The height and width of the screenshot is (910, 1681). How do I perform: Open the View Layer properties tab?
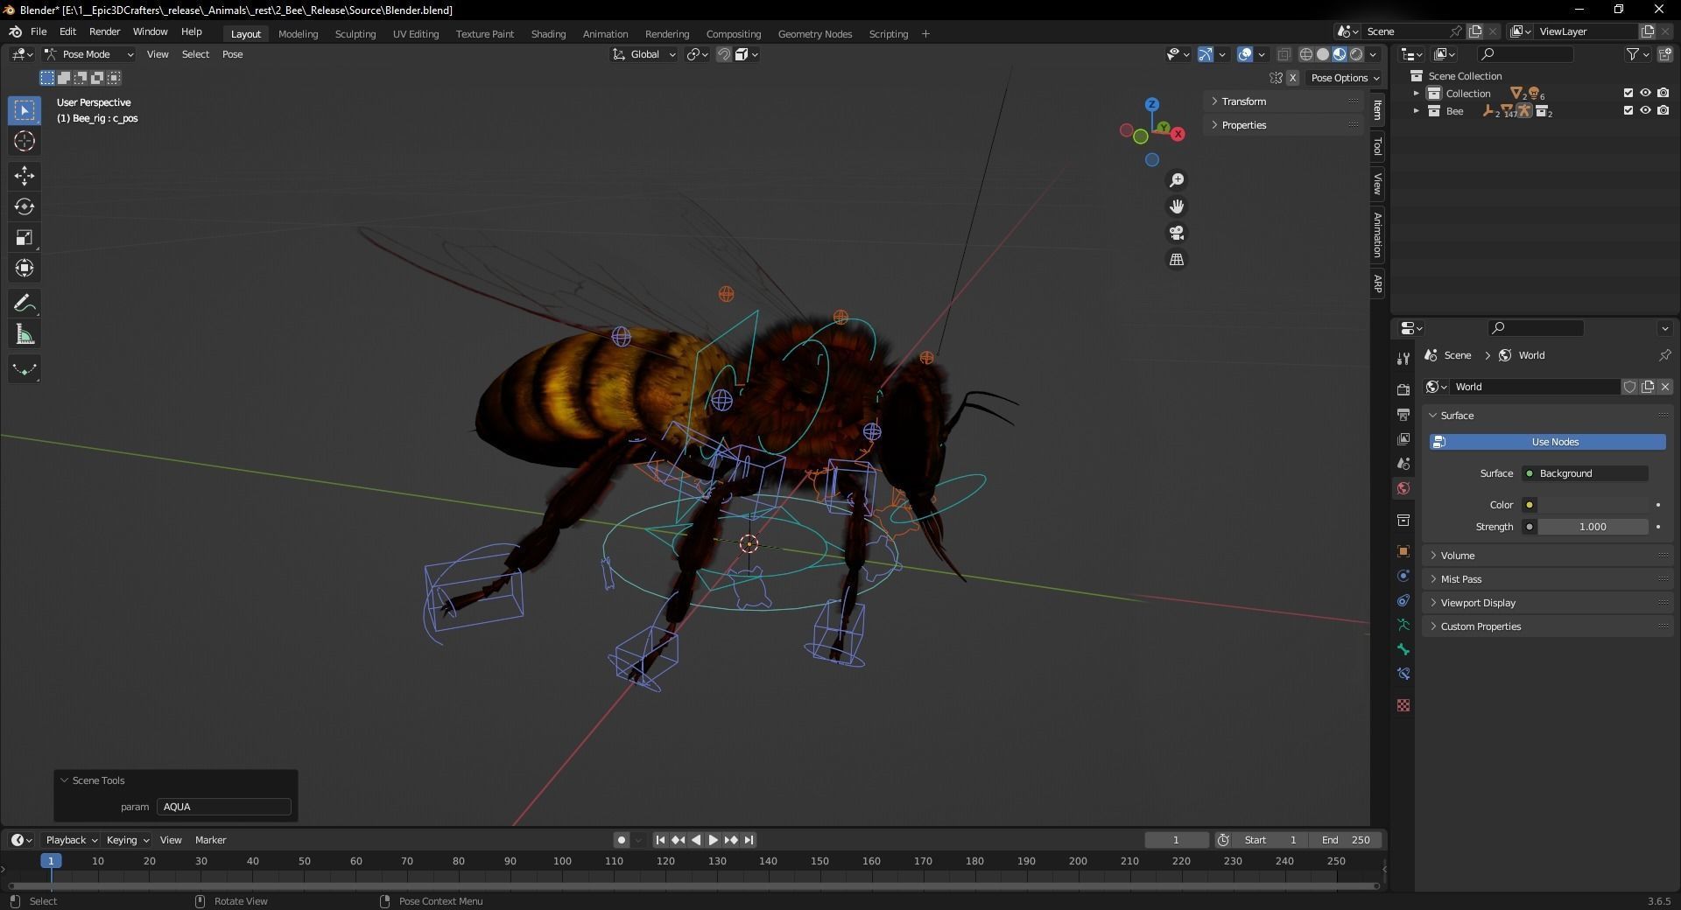point(1403,438)
